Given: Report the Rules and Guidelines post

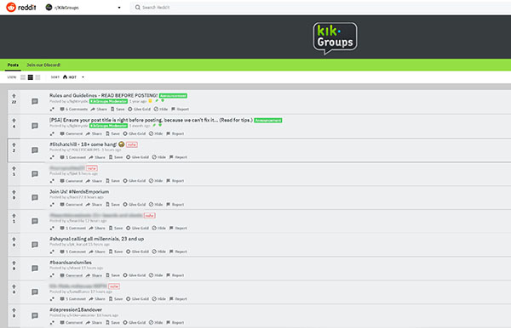Looking at the screenshot, I should [180, 110].
